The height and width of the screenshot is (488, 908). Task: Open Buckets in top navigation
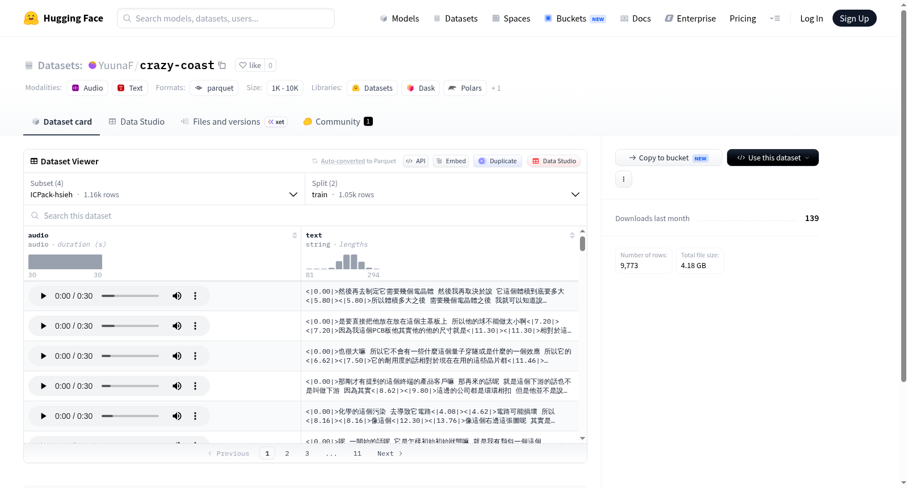coord(575,18)
